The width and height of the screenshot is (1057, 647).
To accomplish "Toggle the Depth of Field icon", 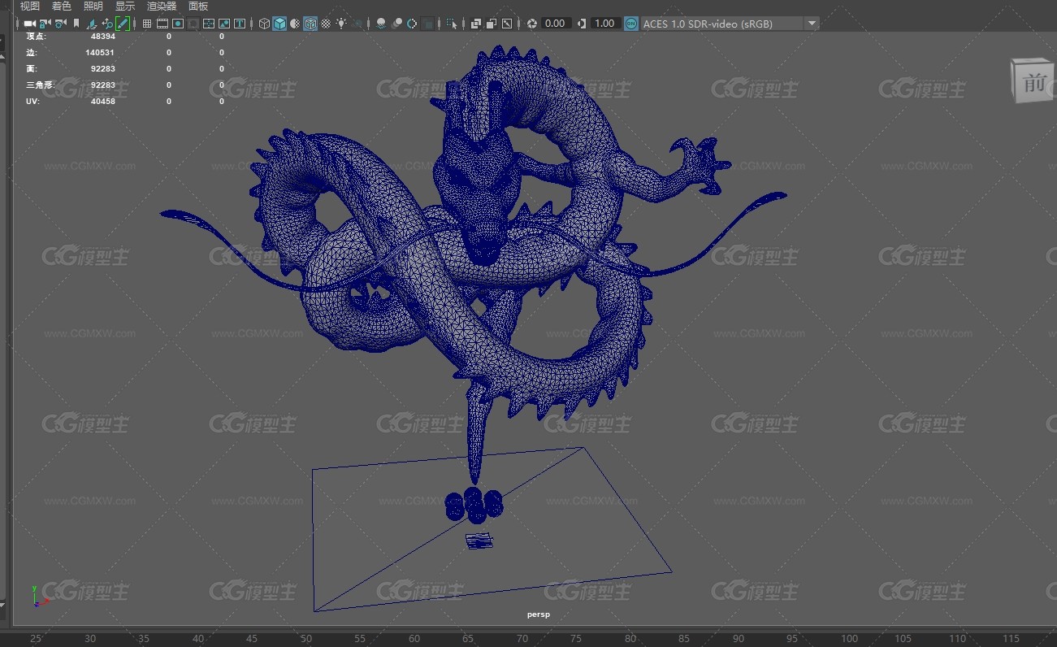I will click(x=428, y=24).
